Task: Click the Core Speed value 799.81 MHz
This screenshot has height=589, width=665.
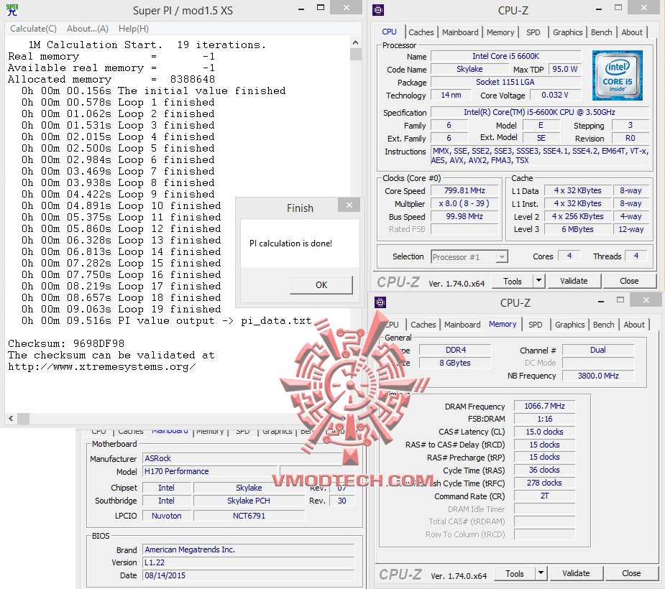Action: click(x=464, y=190)
